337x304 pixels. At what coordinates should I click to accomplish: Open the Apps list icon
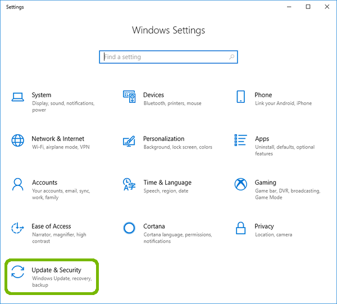240,140
